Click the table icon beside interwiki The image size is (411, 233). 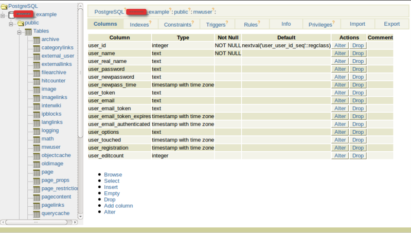37,106
